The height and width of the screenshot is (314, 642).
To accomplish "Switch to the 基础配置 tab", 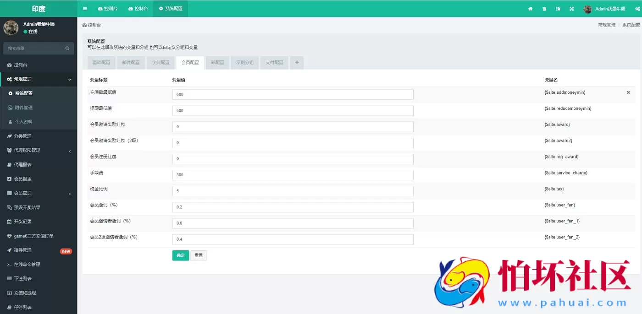I will point(101,63).
